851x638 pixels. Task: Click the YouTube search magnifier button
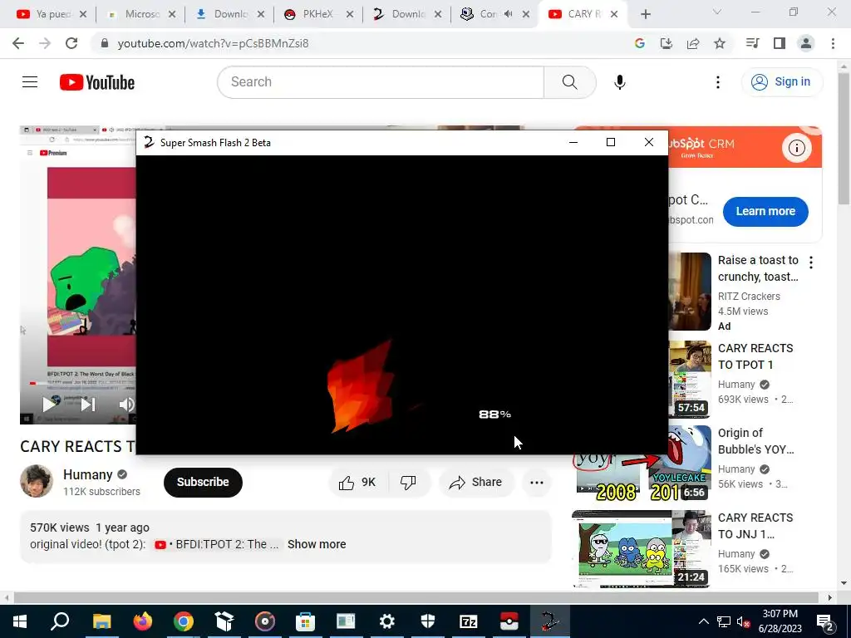570,82
